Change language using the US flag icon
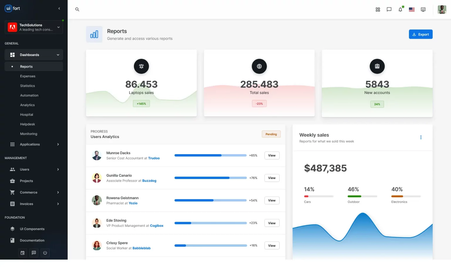 411,9
